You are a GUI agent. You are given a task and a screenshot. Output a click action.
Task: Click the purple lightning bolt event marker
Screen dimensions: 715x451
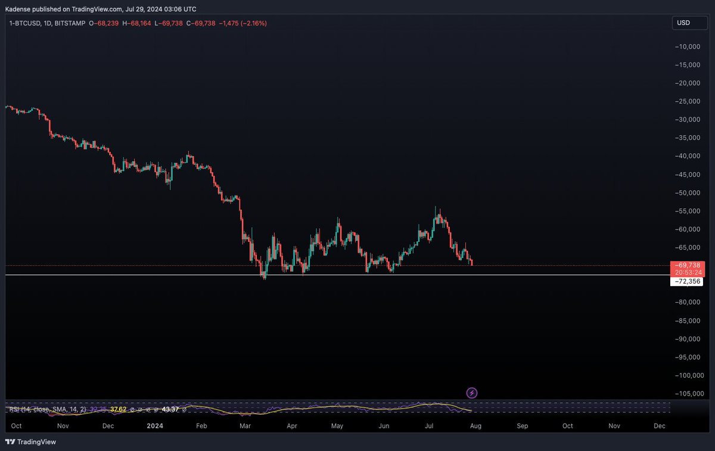coord(472,393)
